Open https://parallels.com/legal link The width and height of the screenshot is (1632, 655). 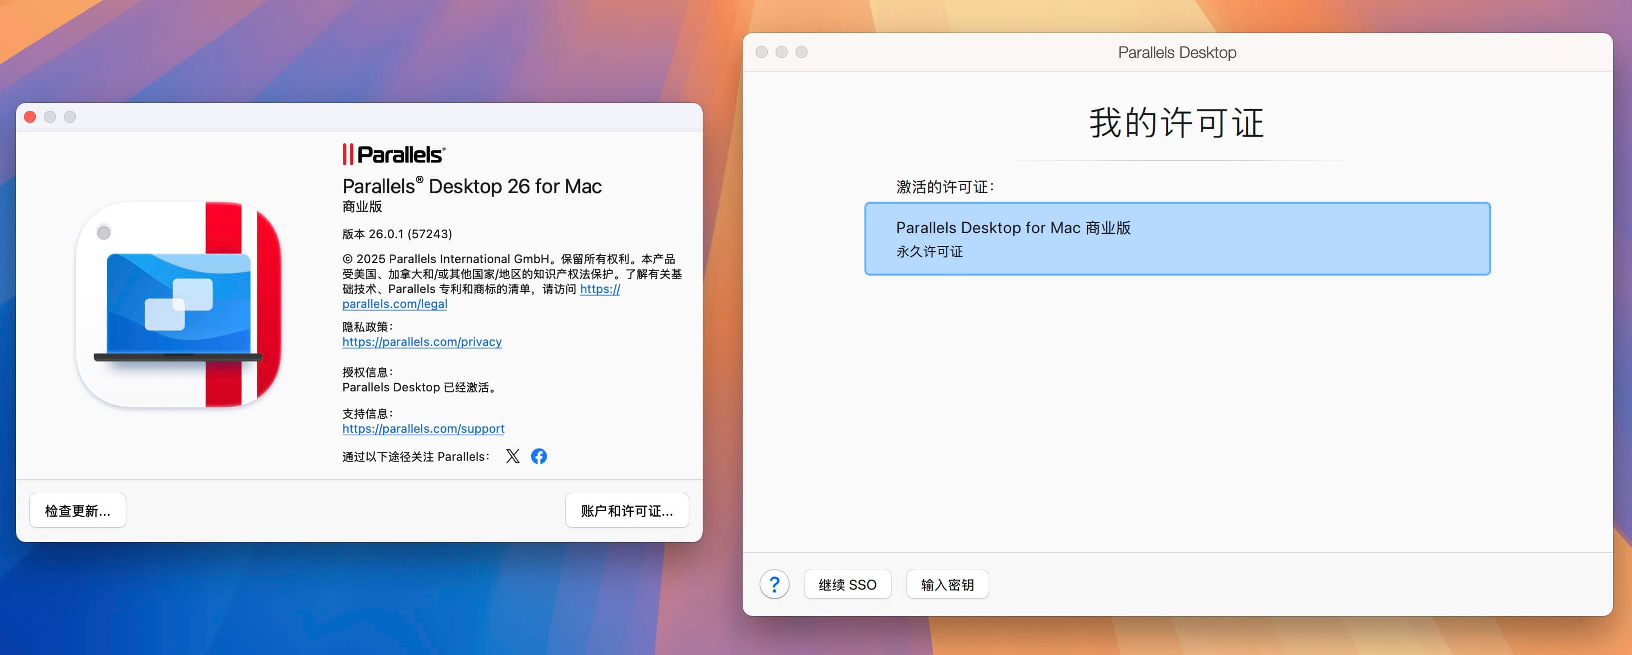394,304
